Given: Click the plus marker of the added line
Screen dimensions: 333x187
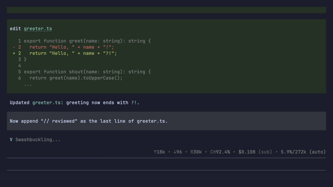Looking at the screenshot, I should point(14,53).
